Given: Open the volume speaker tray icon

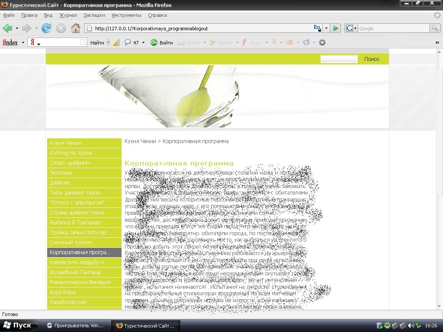Looking at the screenshot, I should pyautogui.click(x=411, y=326).
